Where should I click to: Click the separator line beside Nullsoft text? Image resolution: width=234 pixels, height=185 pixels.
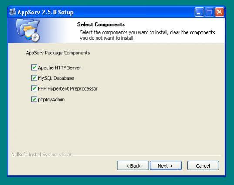tap(147, 155)
